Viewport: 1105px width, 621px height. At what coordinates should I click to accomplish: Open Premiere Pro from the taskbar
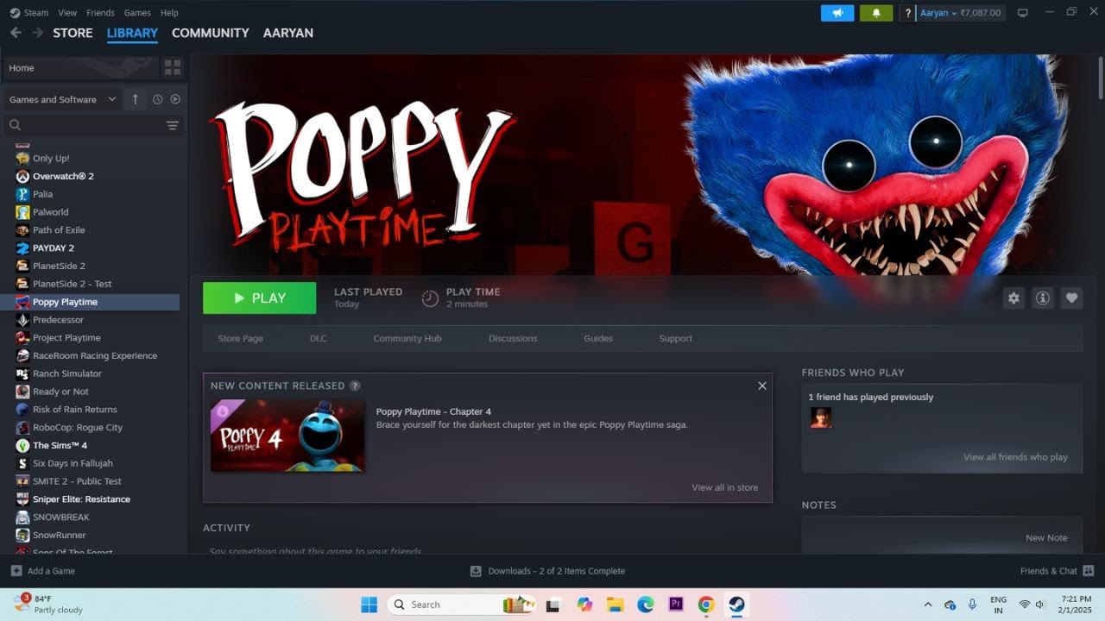click(x=676, y=605)
